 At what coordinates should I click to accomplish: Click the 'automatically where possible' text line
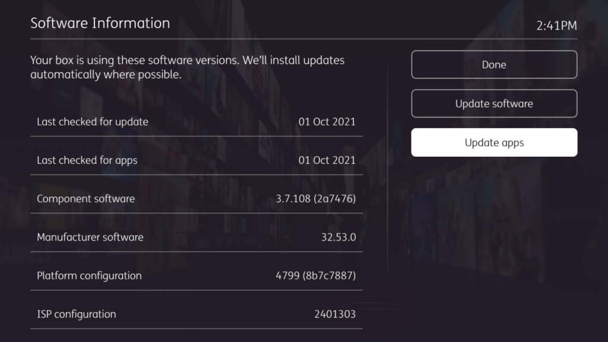106,75
